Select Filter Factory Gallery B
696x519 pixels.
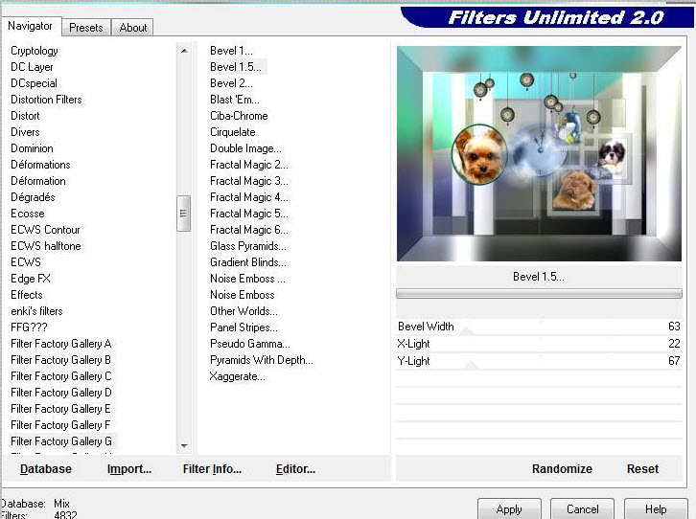60,360
